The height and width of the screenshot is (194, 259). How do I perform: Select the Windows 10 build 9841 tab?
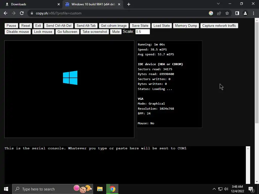click(93, 4)
